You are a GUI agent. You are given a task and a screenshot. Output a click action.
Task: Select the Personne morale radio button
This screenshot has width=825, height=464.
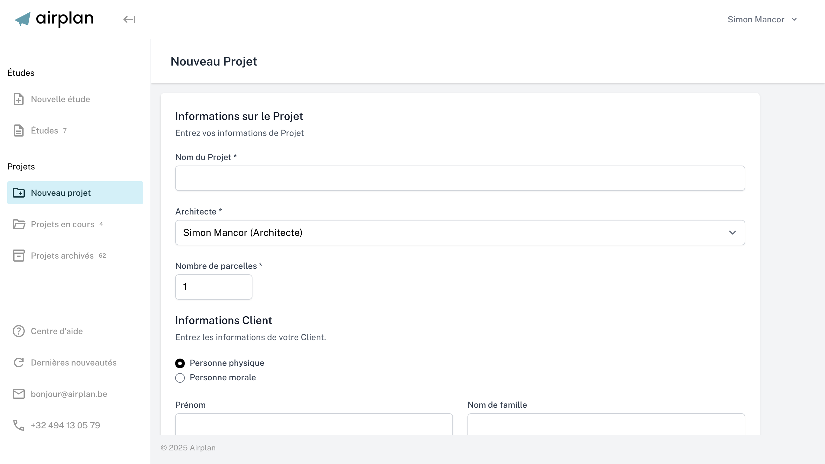180,378
